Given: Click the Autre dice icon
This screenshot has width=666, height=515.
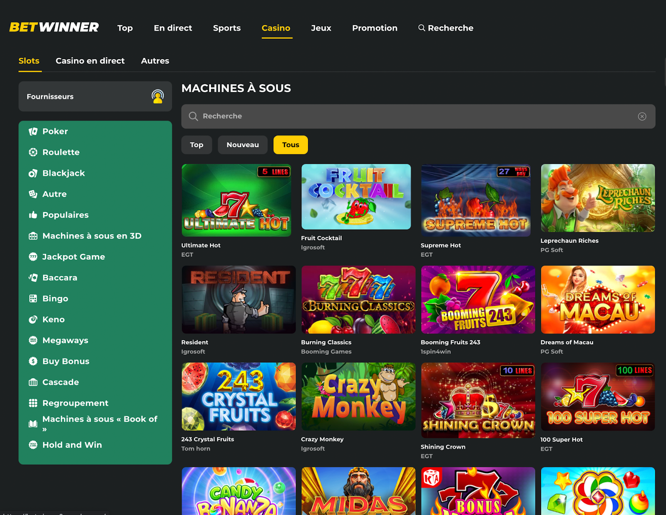Looking at the screenshot, I should [x=33, y=194].
